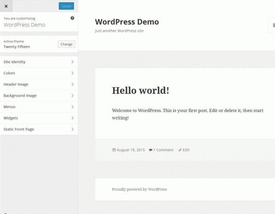The image size is (275, 214).
Task: Click the WordPress Demo site title link
Action: pos(126,22)
